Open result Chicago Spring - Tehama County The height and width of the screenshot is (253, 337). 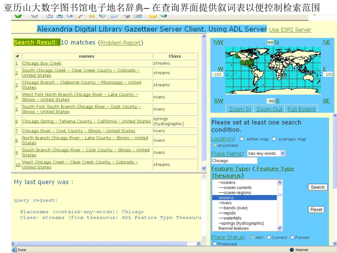point(87,121)
